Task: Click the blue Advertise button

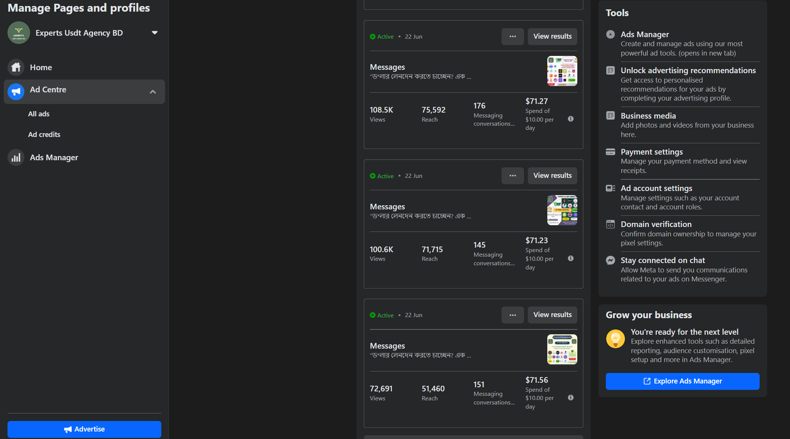Action: click(84, 429)
